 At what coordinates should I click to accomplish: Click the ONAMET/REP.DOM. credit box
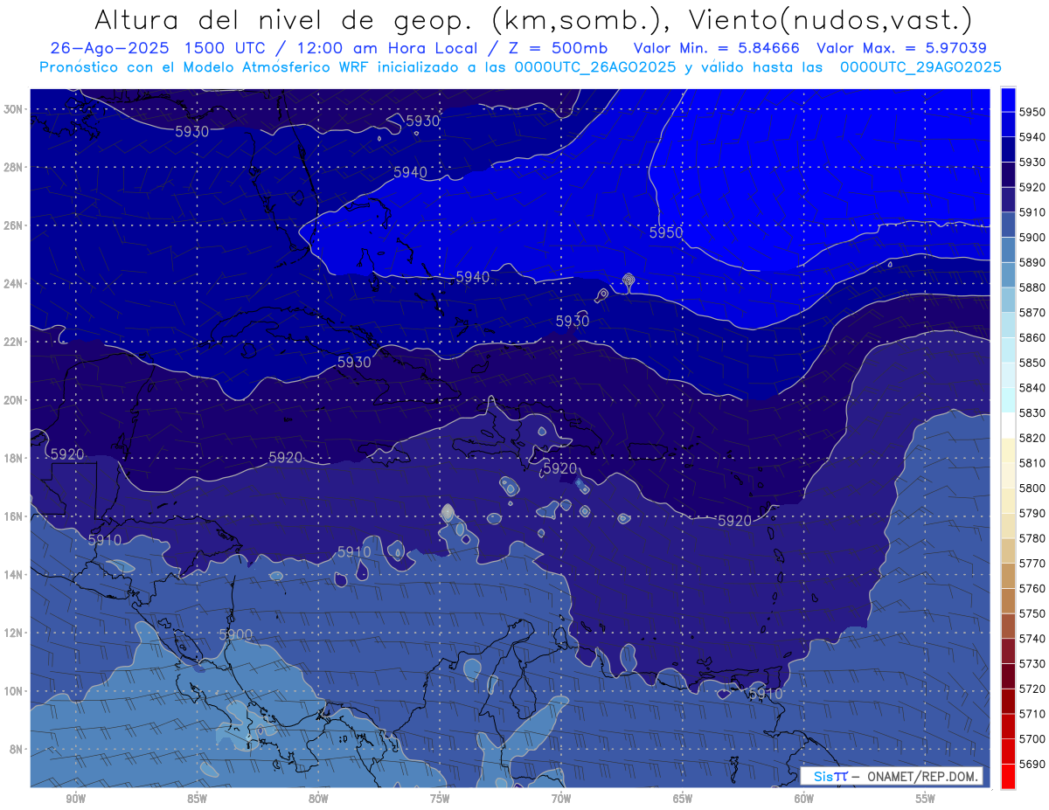coord(892,776)
